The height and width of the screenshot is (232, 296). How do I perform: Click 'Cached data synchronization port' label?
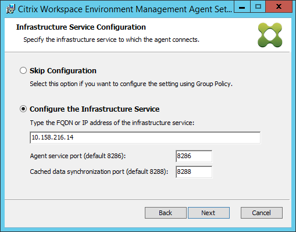(99, 172)
